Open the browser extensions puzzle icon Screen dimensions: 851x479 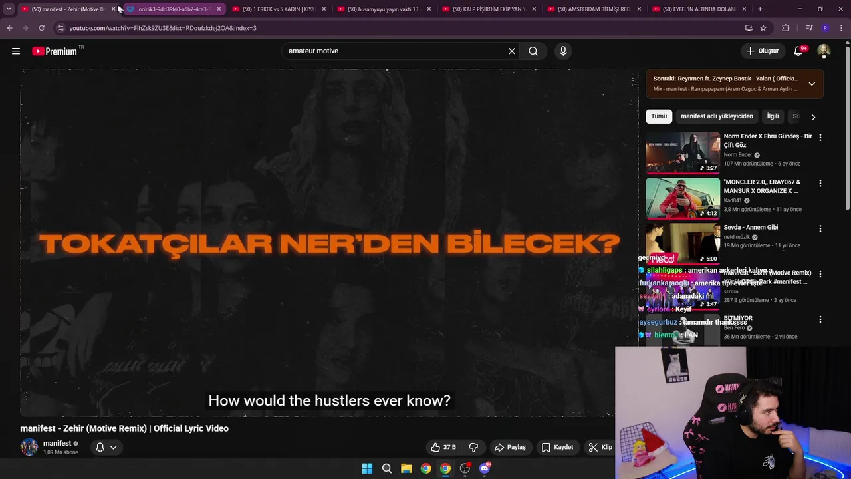pyautogui.click(x=786, y=28)
